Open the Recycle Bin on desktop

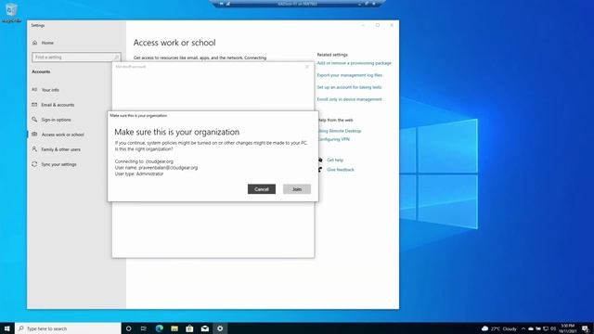point(11,12)
